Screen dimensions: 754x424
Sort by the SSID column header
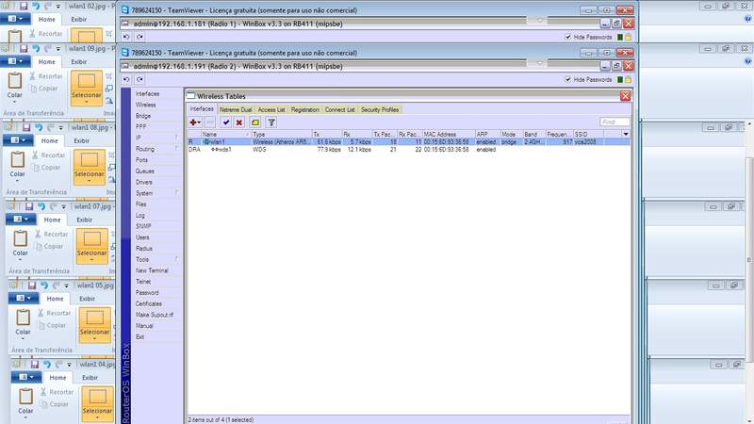click(x=588, y=134)
